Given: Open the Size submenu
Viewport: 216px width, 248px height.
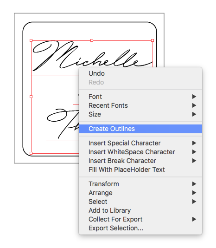Looking at the screenshot, I should tap(140, 114).
